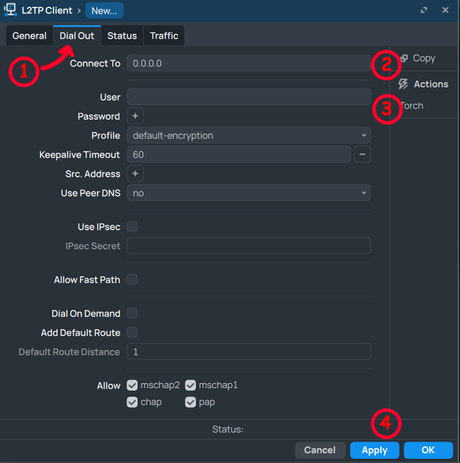Open the Profile dropdown
Screen dimensions: 460x463
pyautogui.click(x=248, y=135)
